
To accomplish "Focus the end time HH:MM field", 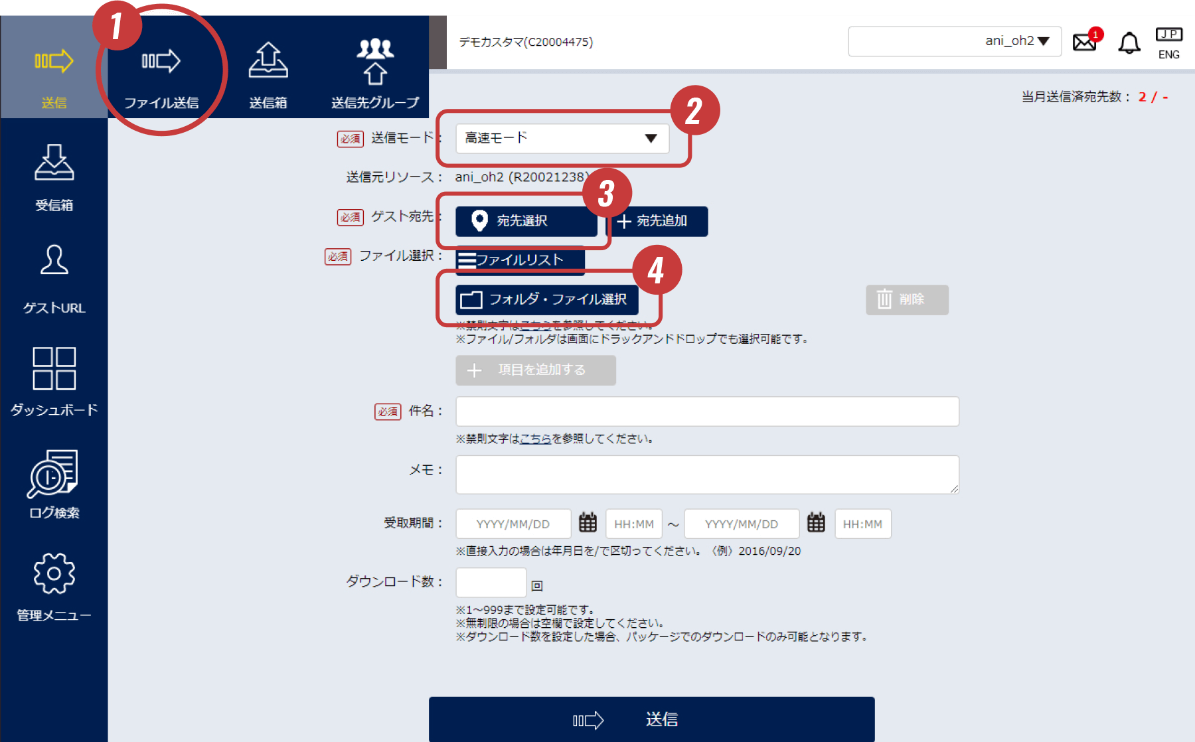I will click(x=862, y=524).
